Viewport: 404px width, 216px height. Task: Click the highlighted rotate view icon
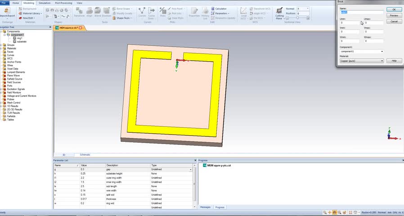[335, 213]
